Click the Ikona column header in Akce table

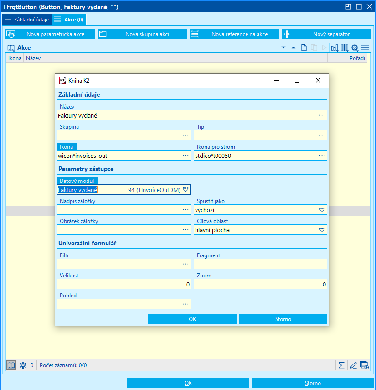[x=15, y=58]
